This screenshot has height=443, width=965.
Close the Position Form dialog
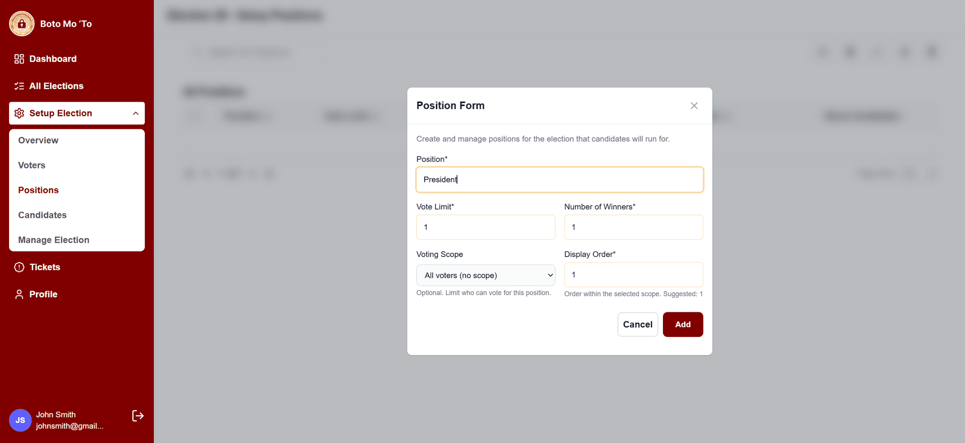(694, 106)
